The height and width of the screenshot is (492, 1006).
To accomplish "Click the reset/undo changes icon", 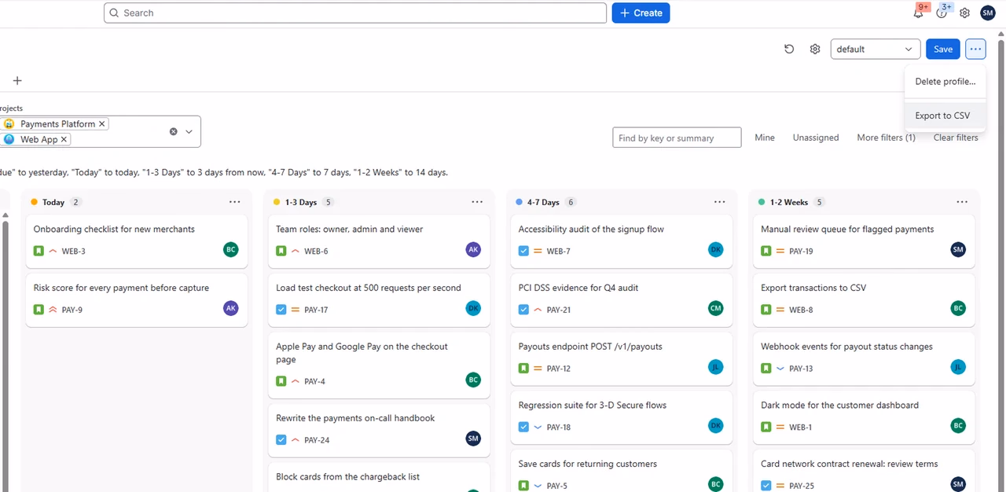I will click(x=789, y=49).
